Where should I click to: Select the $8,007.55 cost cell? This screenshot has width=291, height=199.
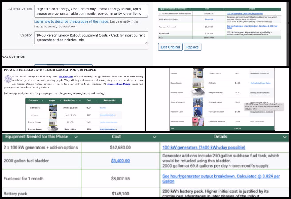(120, 179)
